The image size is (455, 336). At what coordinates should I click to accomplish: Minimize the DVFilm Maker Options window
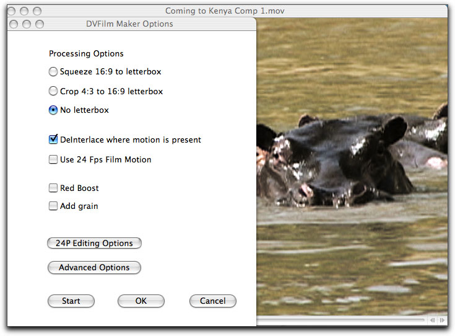coord(27,24)
